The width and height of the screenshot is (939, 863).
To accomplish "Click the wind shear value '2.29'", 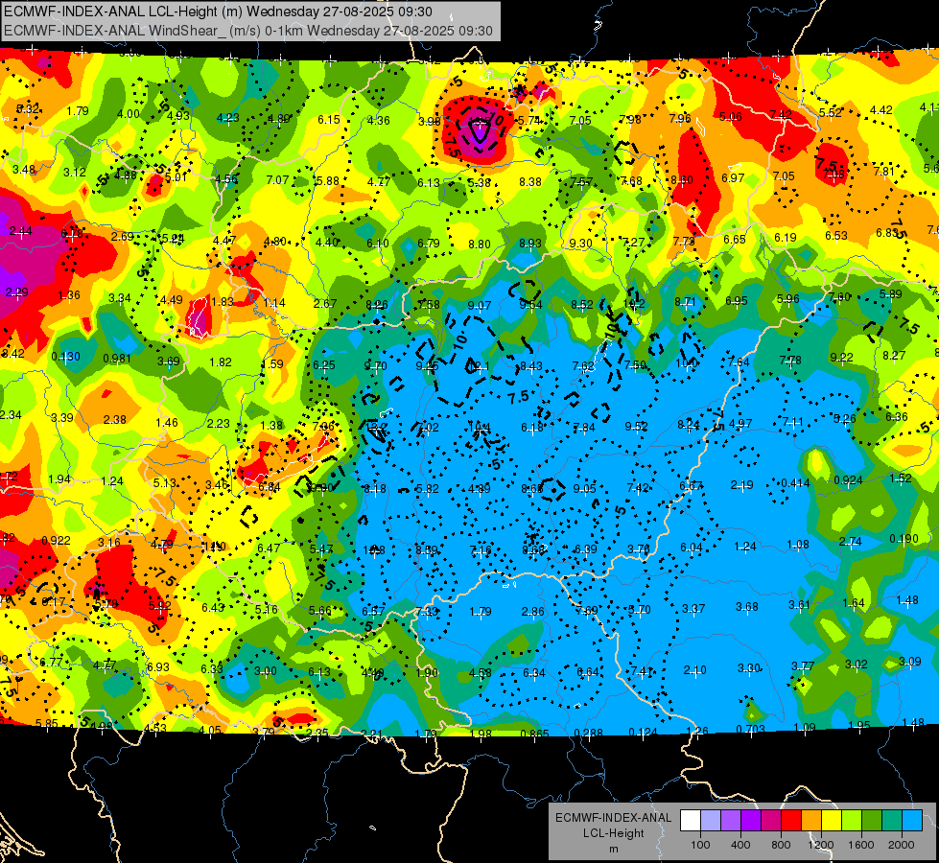I will pos(16,292).
